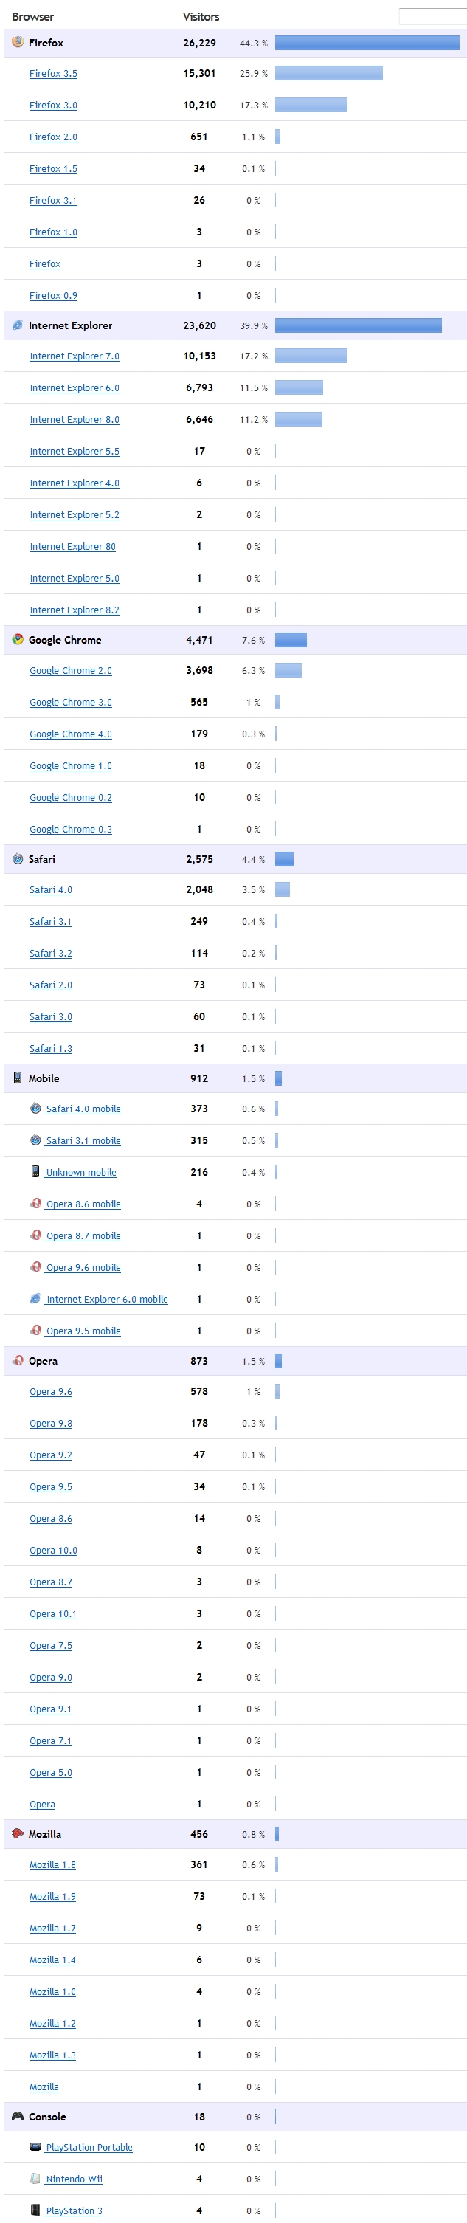The width and height of the screenshot is (467, 2223).
Task: Click the PlayStation 3 icon
Action: [x=35, y=2210]
